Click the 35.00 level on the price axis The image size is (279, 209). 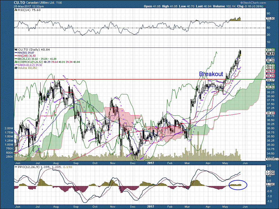pyautogui.click(x=270, y=145)
